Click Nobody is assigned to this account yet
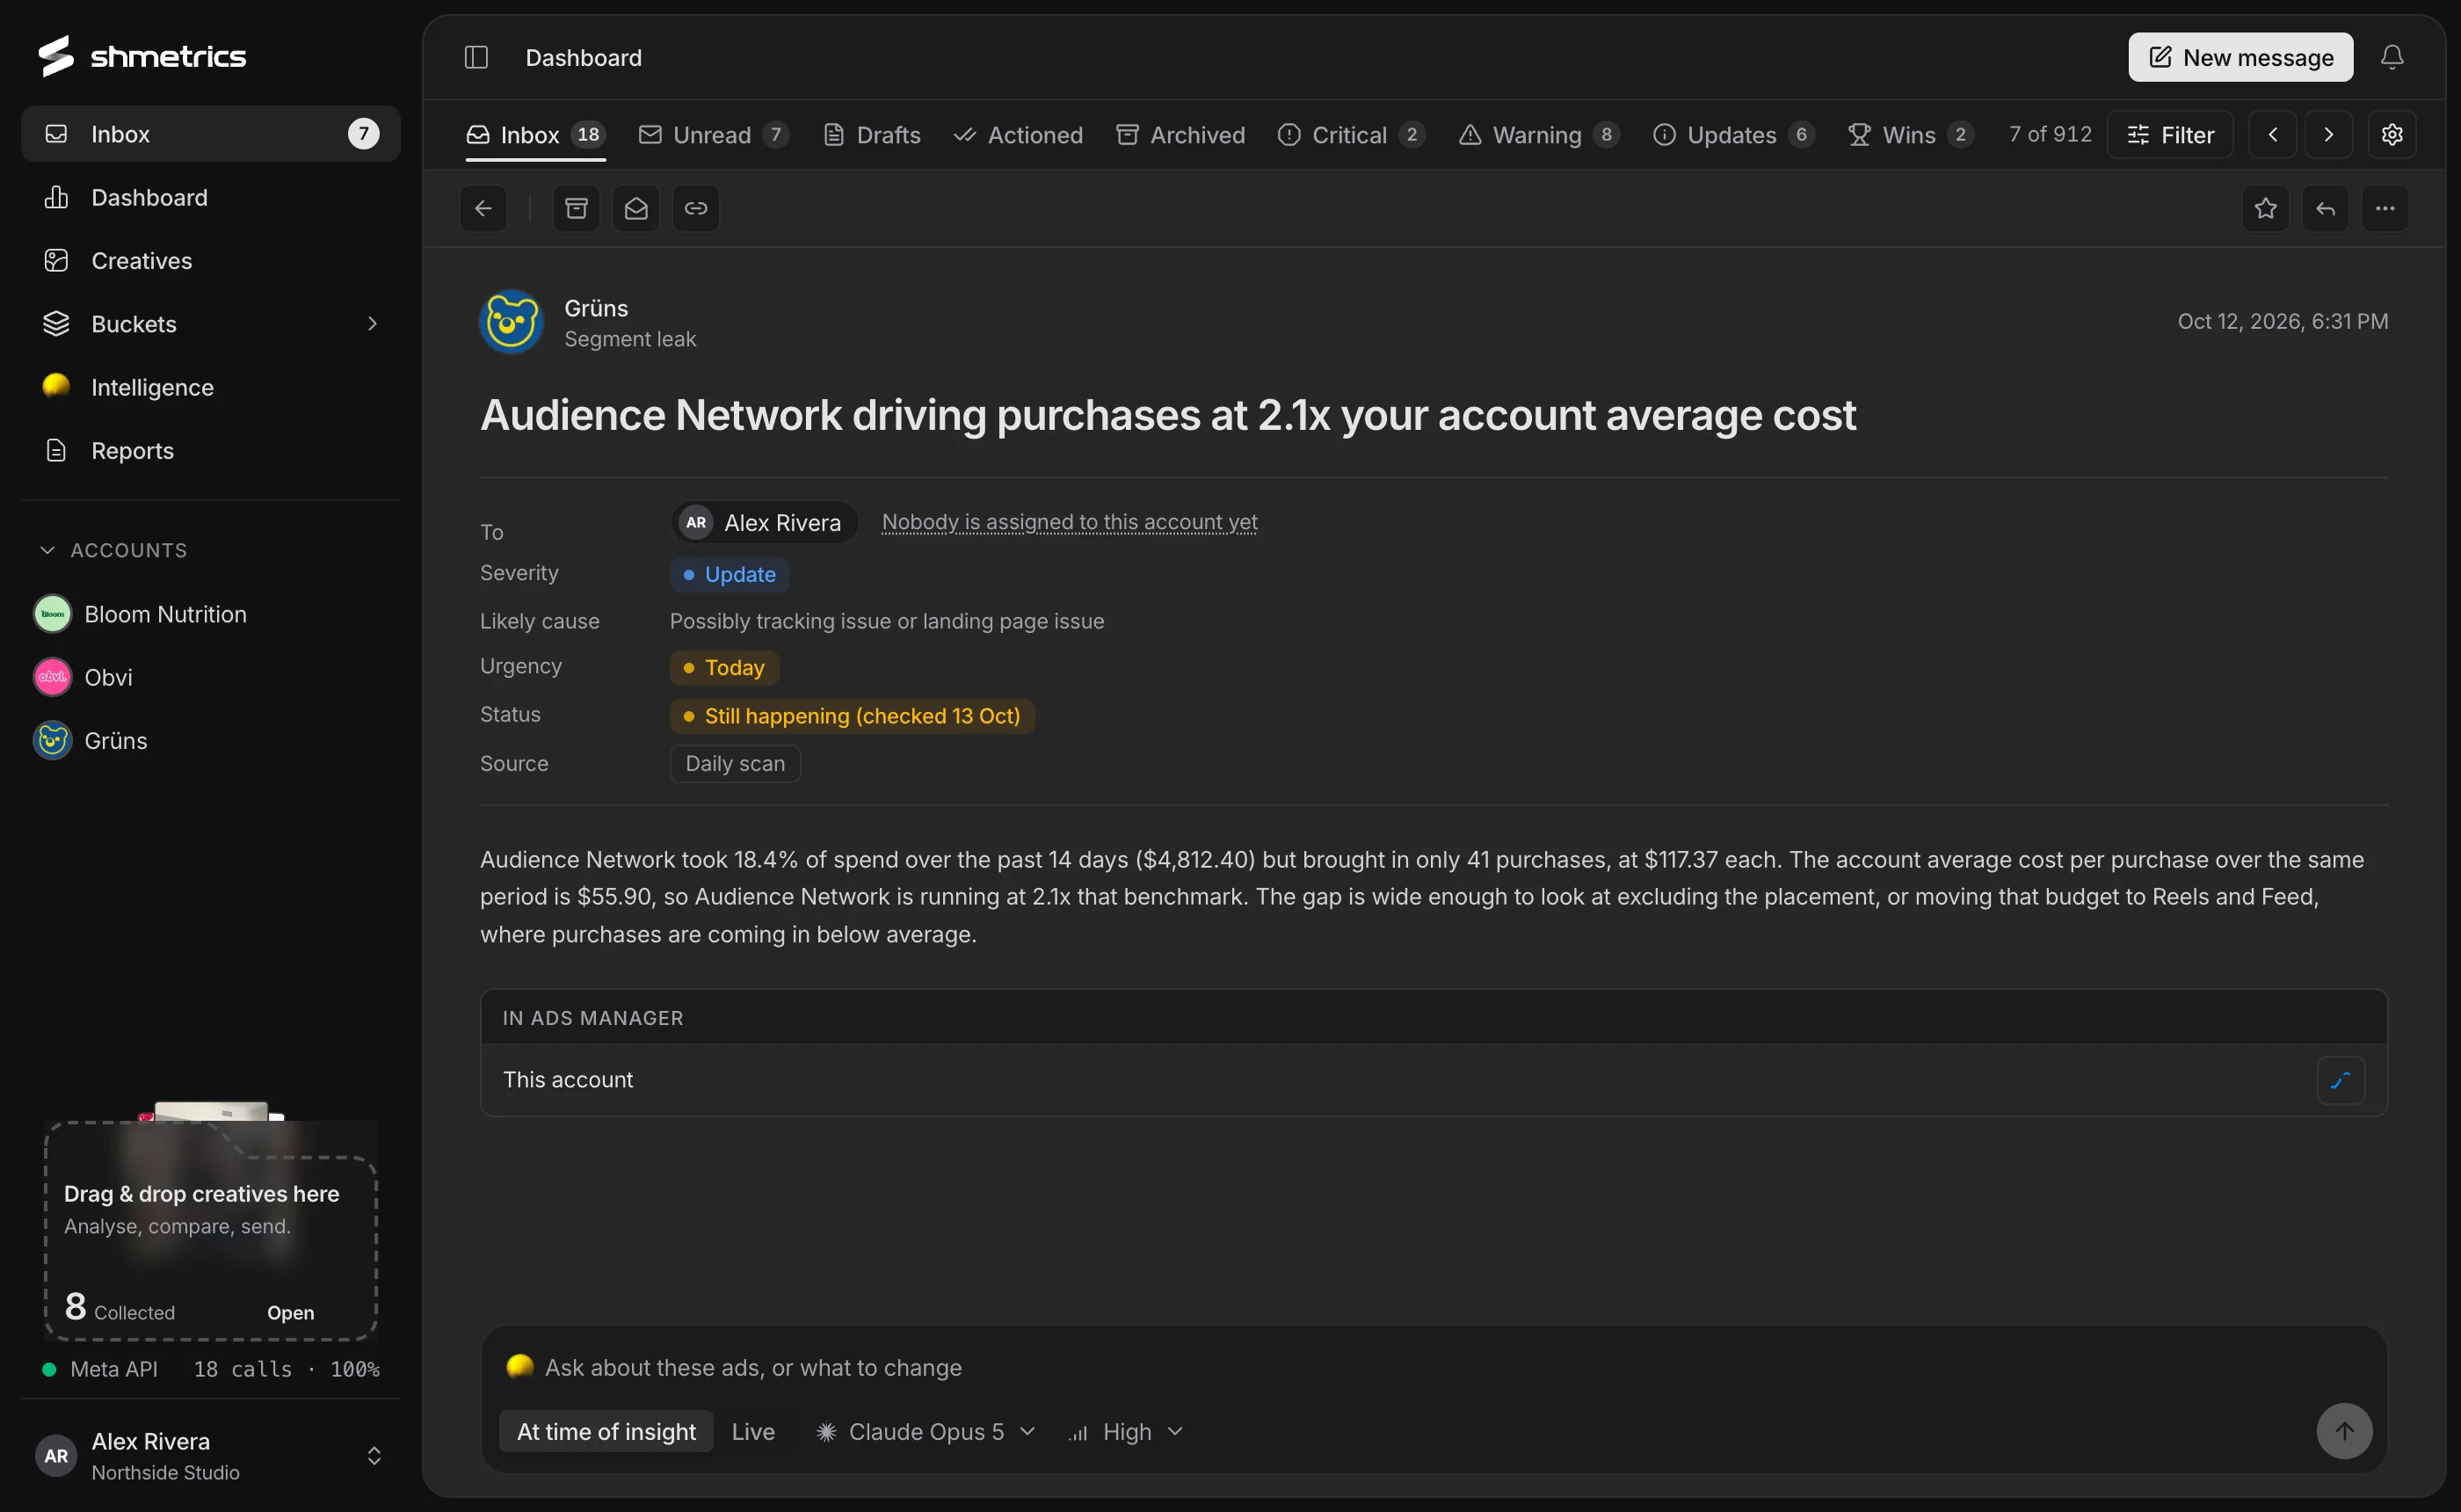 1070,522
